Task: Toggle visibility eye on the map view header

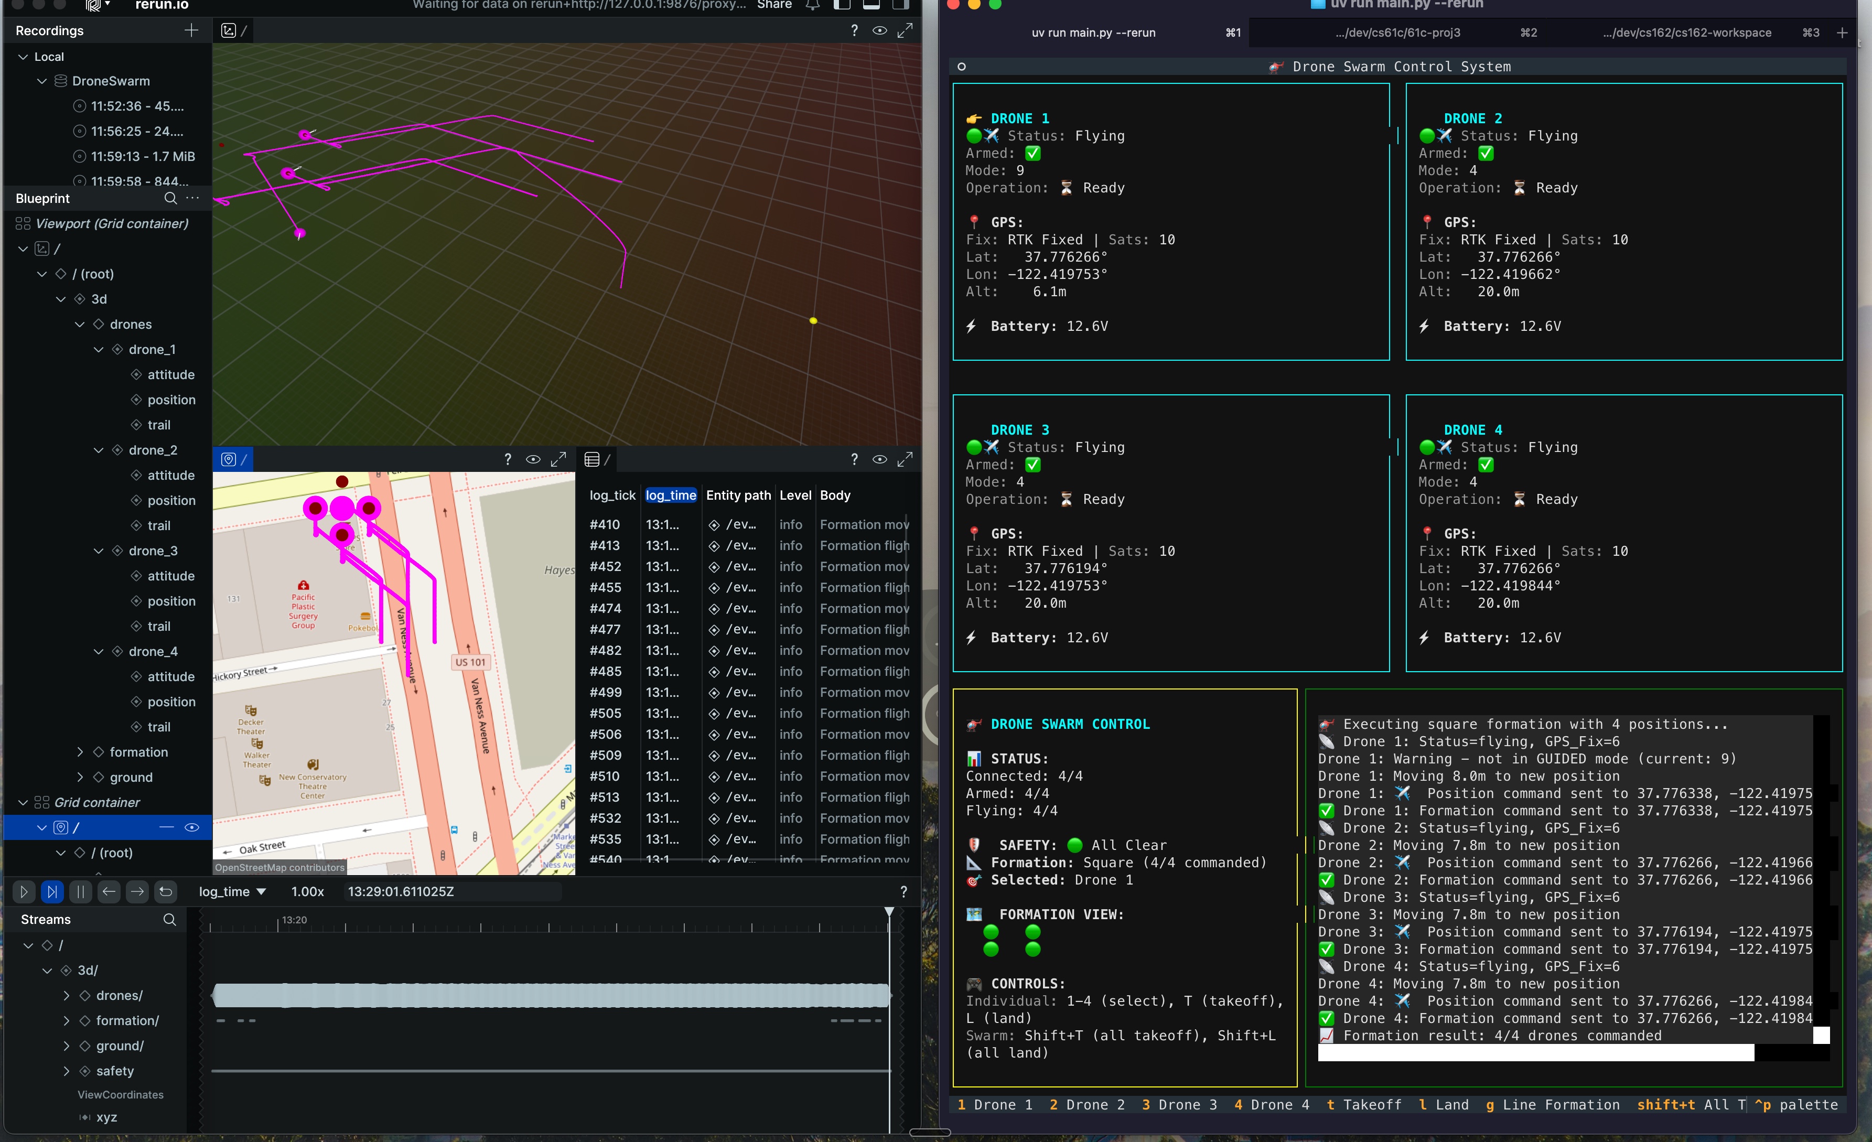Action: pos(533,459)
